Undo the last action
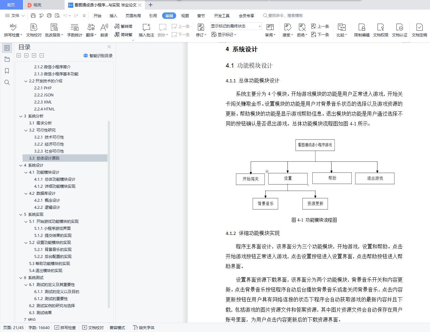This screenshot has height=332, width=430. tap(65, 15)
